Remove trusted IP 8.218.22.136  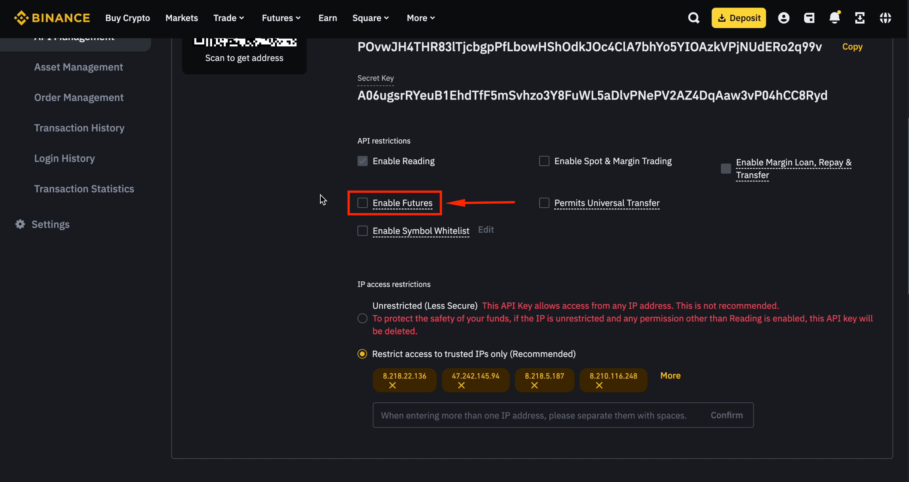pos(392,385)
